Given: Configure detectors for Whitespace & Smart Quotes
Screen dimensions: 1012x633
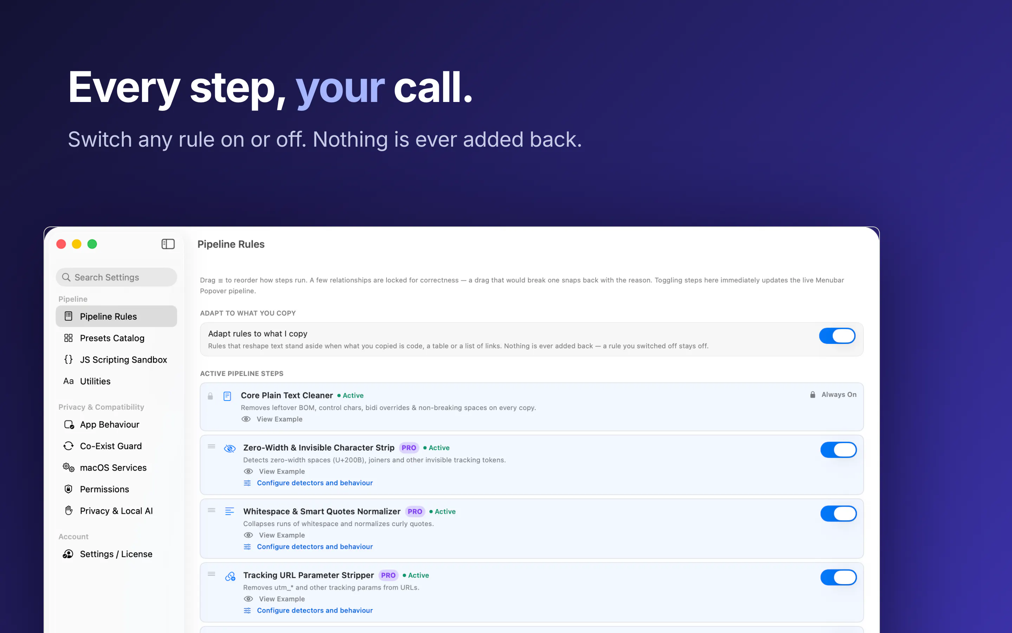Looking at the screenshot, I should 308,546.
